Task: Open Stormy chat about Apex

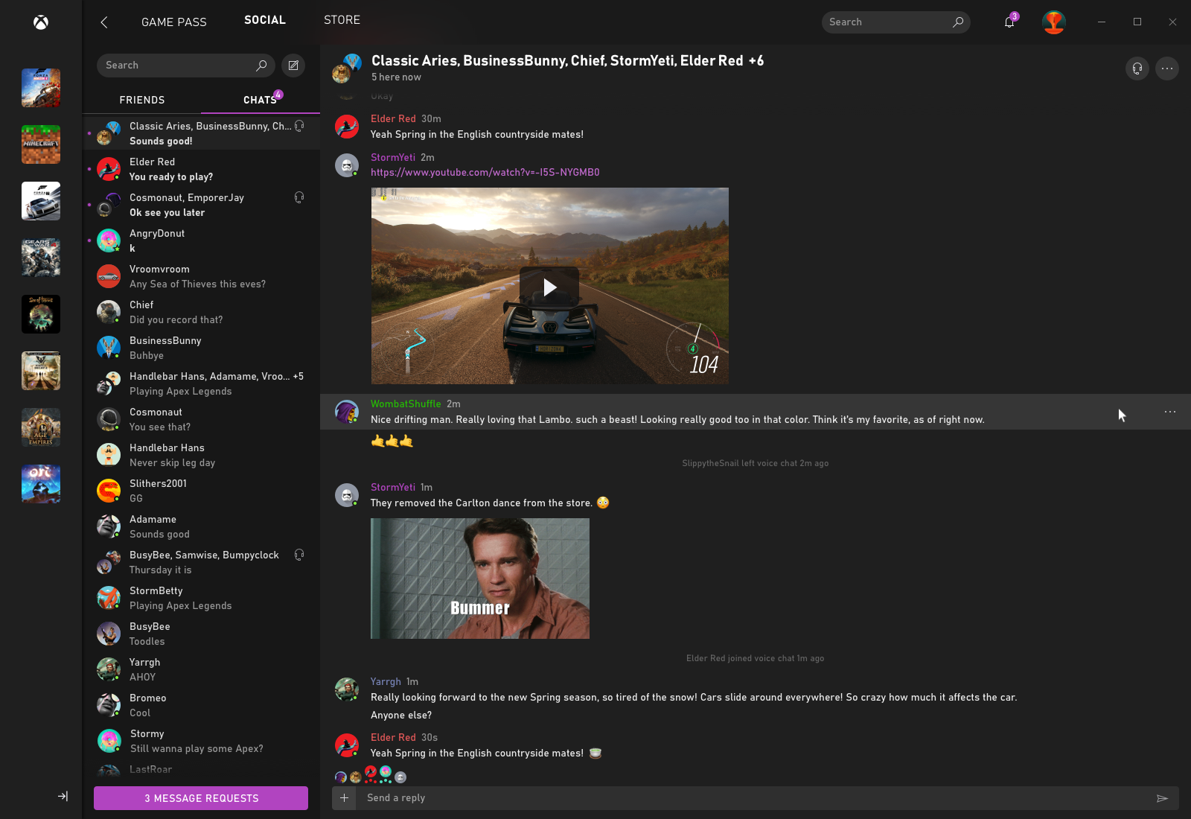Action: [x=201, y=741]
